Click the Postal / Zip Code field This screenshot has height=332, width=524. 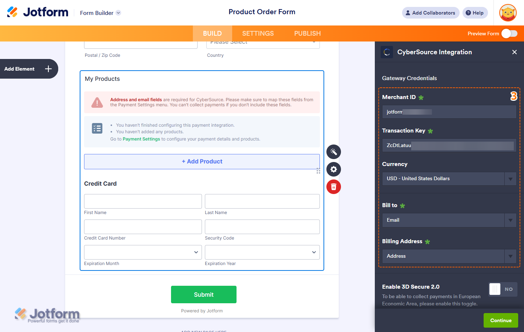[x=141, y=44]
